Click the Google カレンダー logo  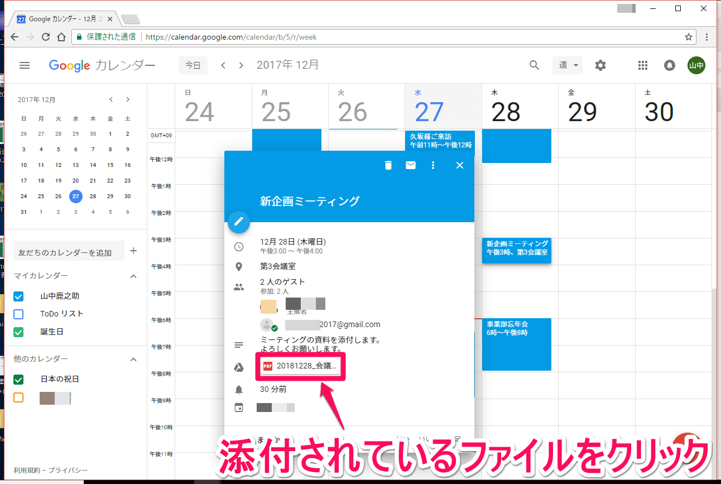coord(102,65)
